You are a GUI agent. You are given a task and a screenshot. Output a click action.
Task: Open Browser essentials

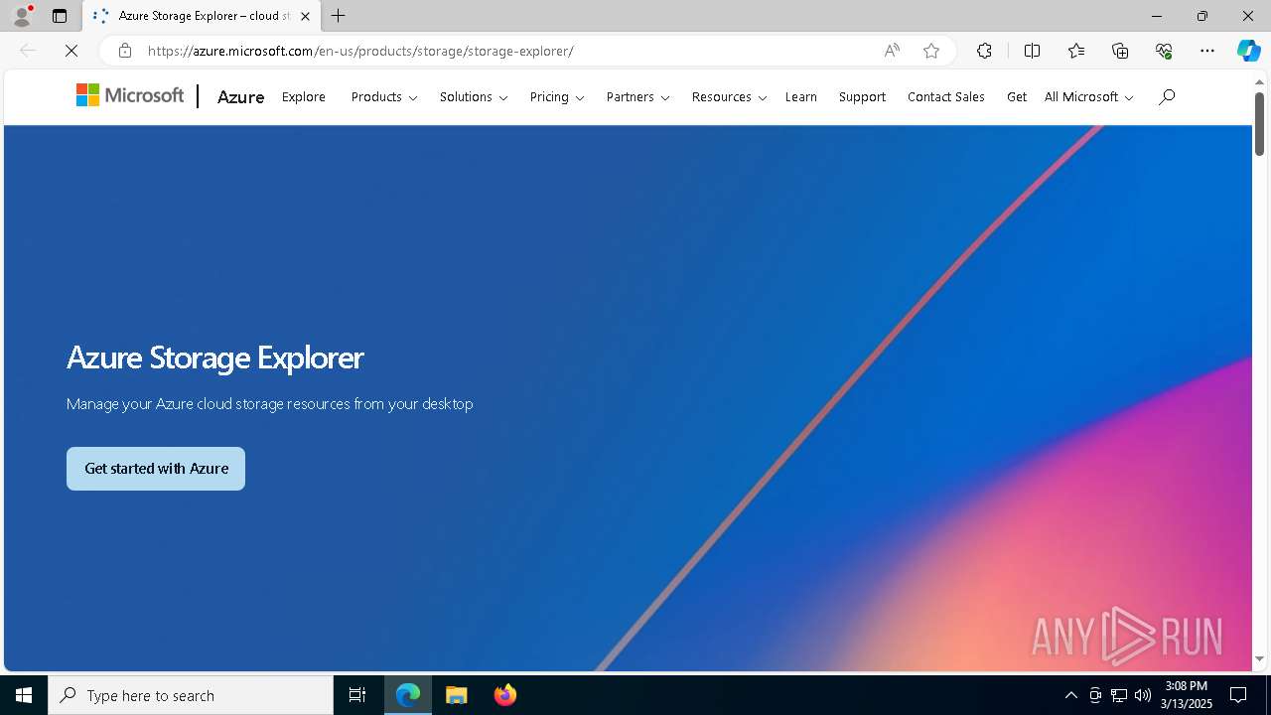point(1164,51)
